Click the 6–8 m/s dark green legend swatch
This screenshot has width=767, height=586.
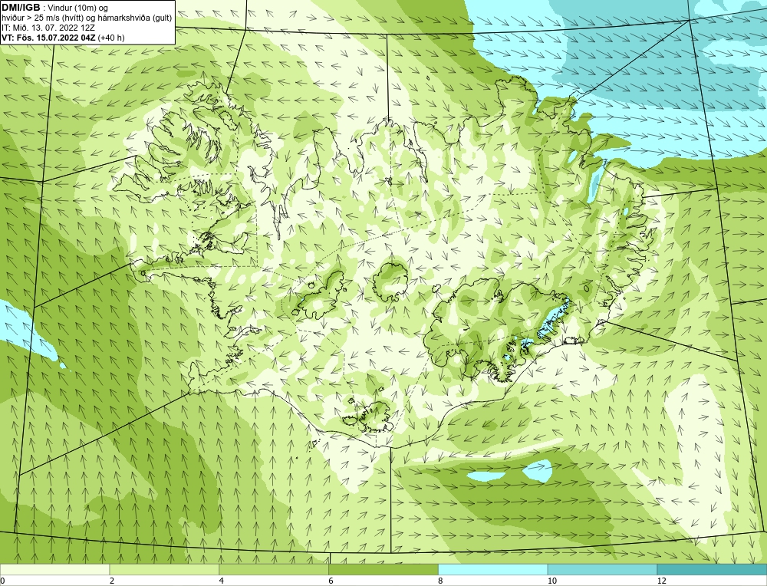point(383,569)
